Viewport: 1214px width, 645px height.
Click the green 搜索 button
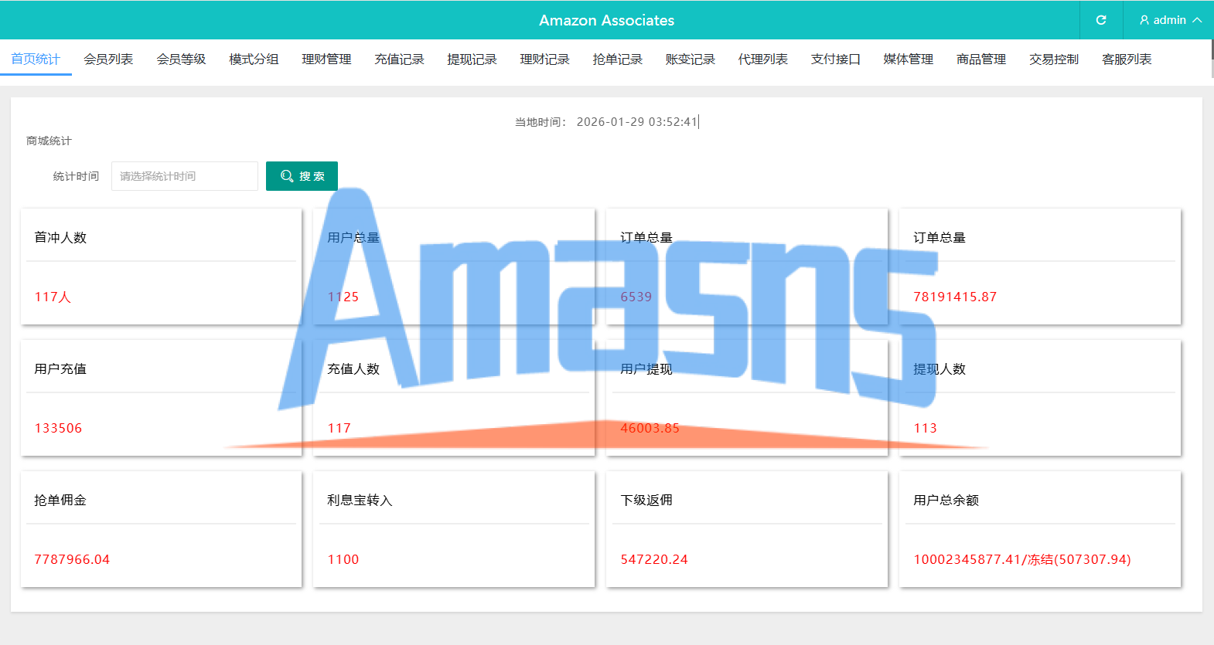[x=302, y=176]
